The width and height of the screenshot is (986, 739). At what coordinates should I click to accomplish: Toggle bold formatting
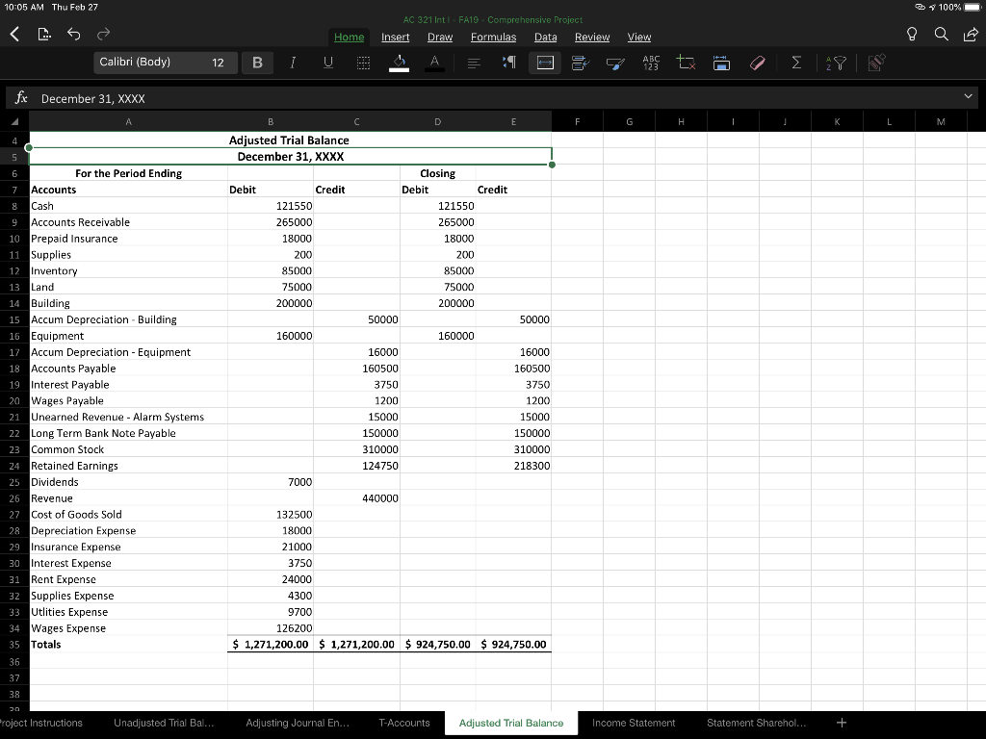257,63
